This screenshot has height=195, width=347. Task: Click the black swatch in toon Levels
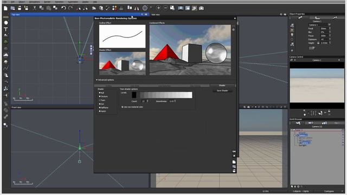tap(134, 95)
